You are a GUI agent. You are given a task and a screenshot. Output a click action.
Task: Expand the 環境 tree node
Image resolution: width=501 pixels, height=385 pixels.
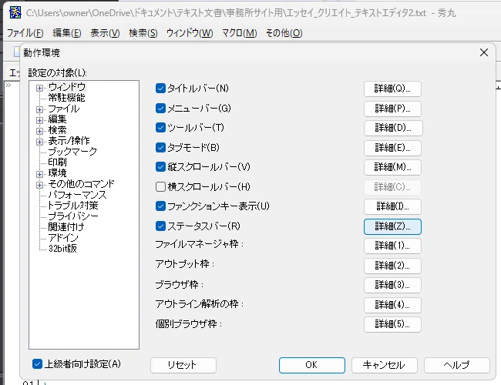(39, 174)
